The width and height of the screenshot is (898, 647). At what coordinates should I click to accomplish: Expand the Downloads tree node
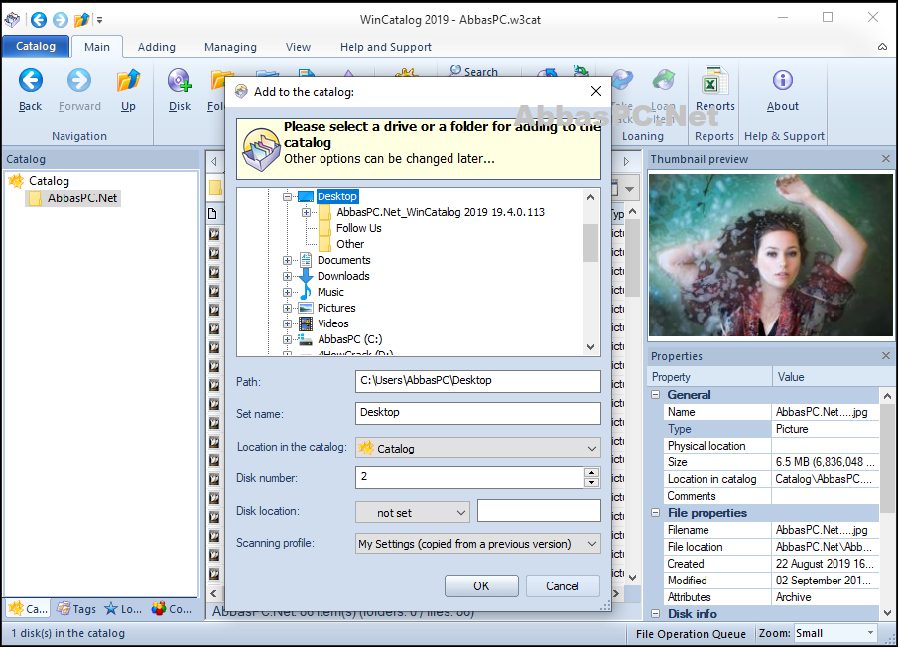click(x=287, y=276)
